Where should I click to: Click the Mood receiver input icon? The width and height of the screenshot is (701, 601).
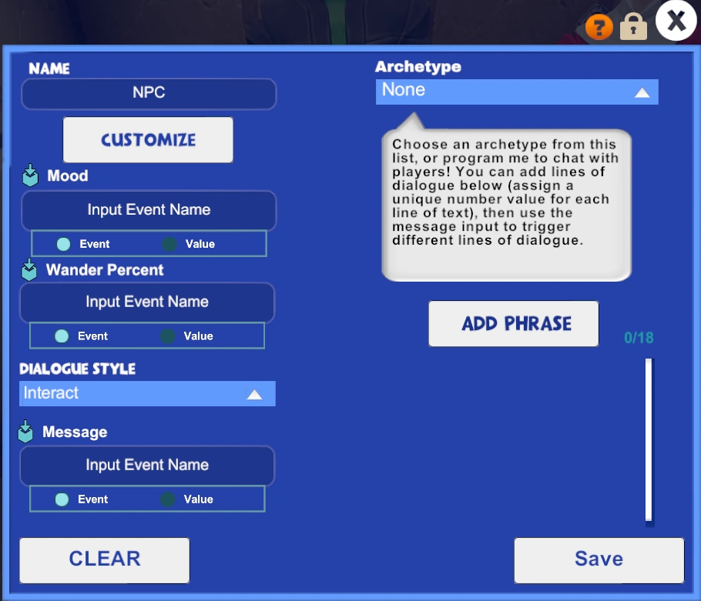[x=30, y=175]
